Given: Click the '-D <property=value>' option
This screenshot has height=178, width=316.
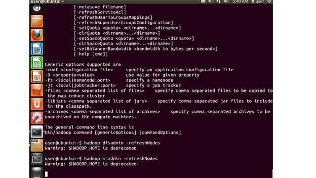Looking at the screenshot, I should pos(70,75).
